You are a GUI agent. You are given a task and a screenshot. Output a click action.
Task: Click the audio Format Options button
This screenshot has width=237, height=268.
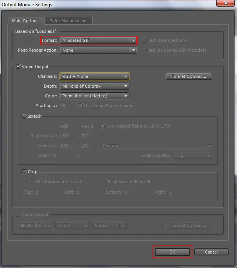189,225
